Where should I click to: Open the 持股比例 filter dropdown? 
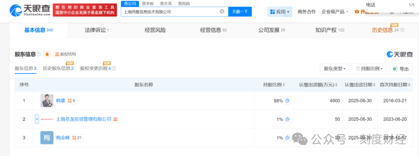[x=369, y=69]
